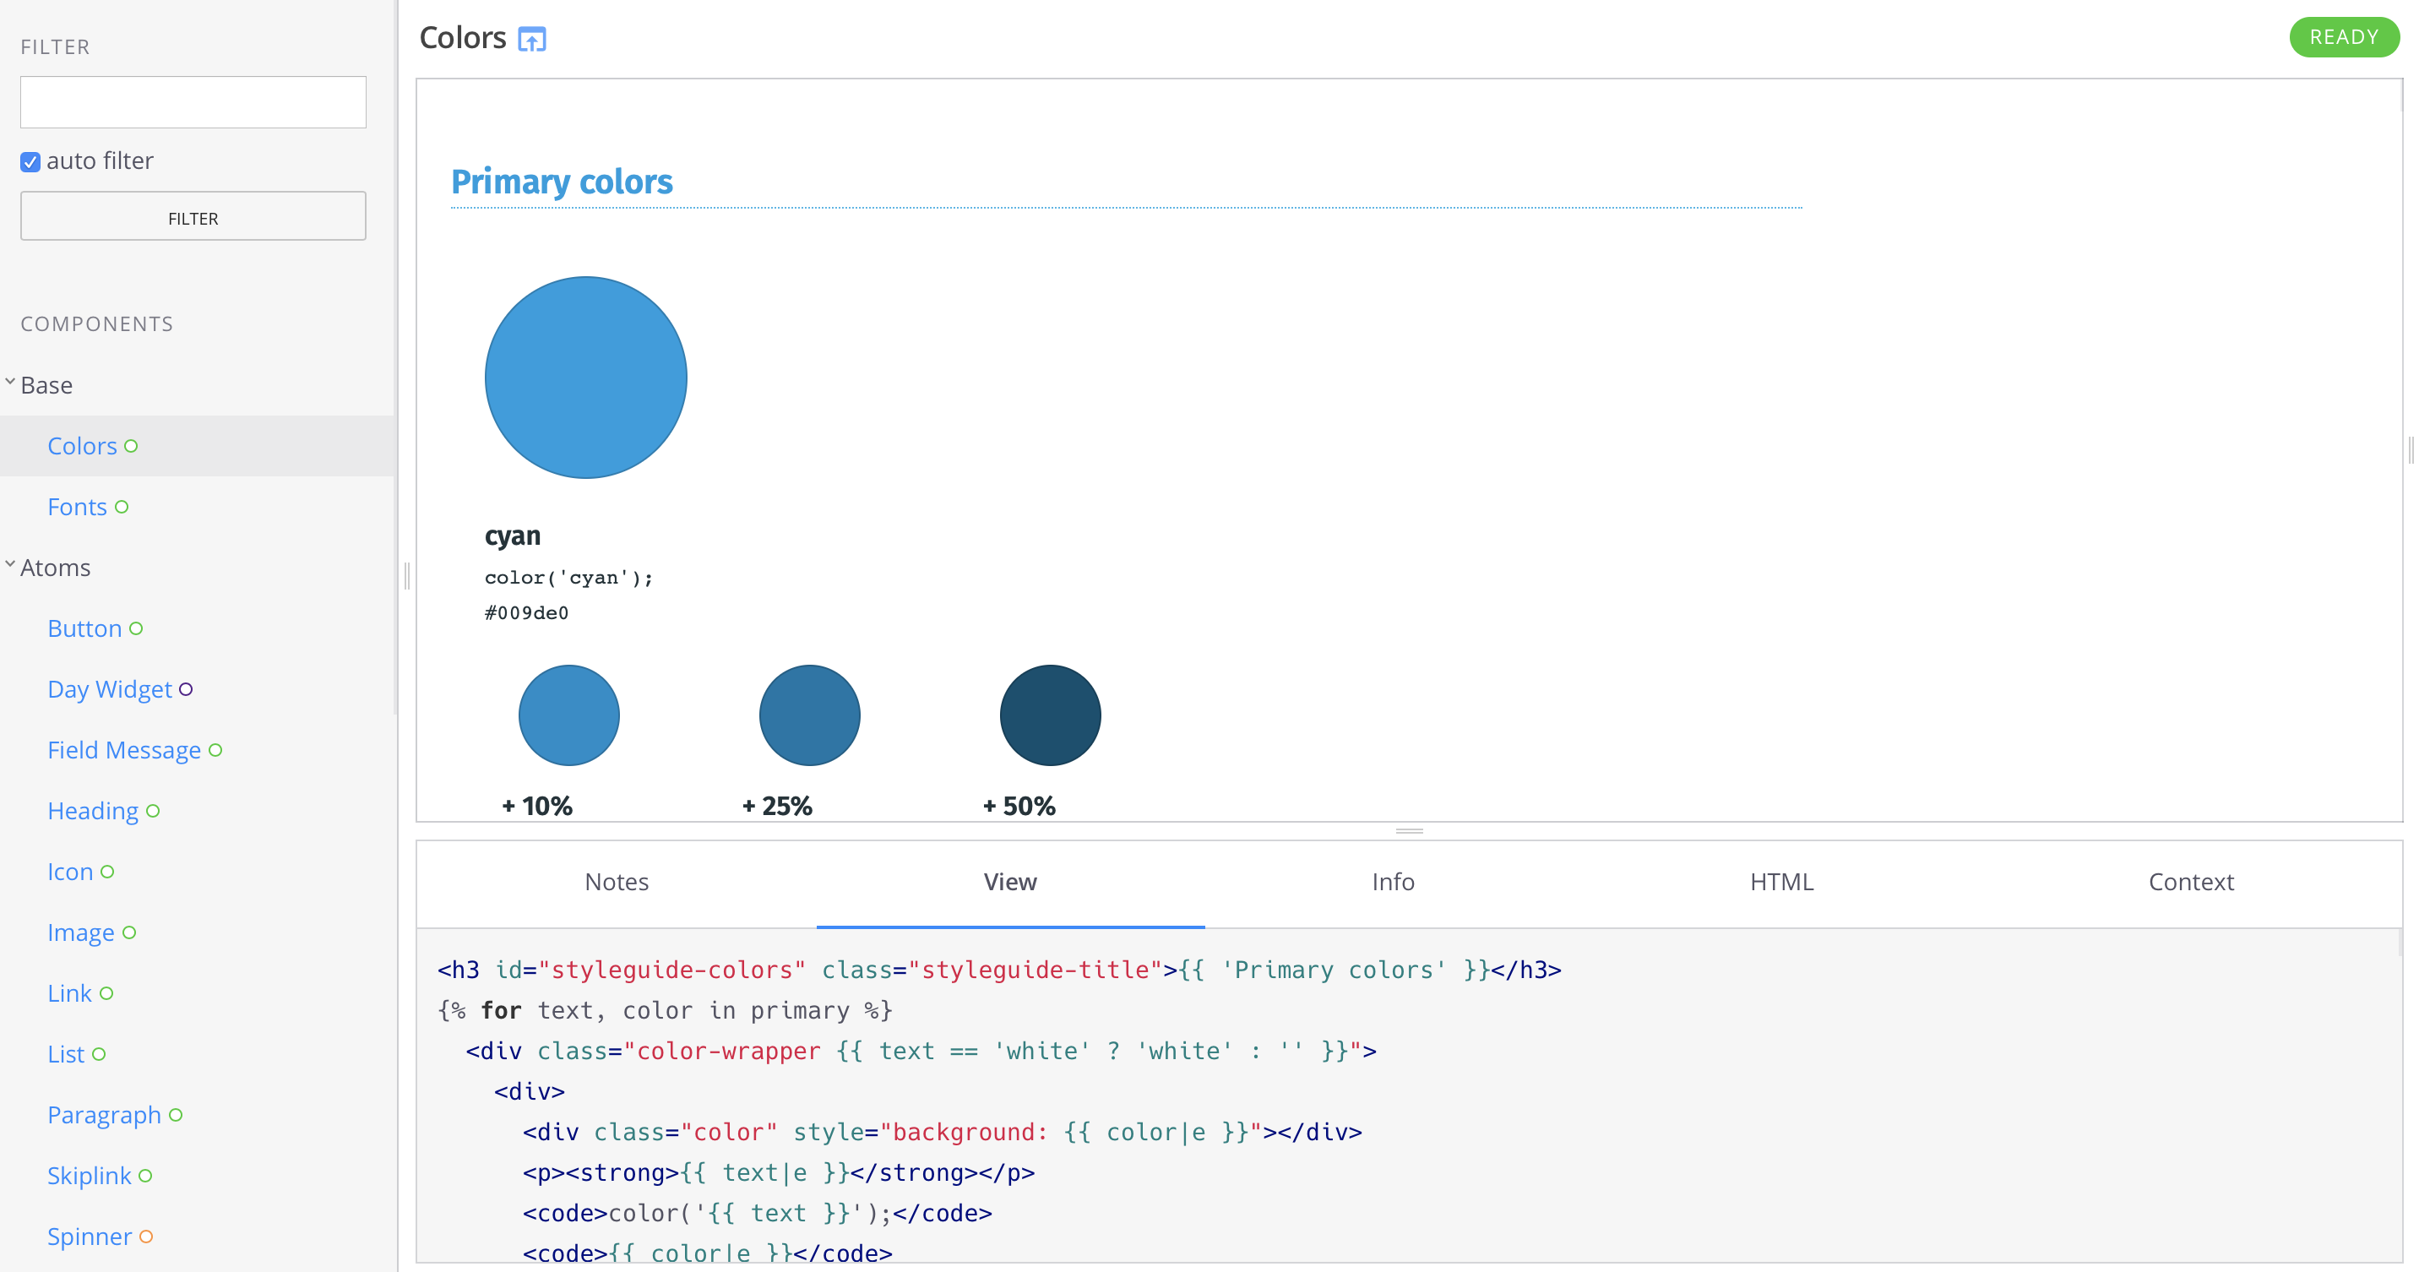Open the Spinner component

click(x=90, y=1237)
